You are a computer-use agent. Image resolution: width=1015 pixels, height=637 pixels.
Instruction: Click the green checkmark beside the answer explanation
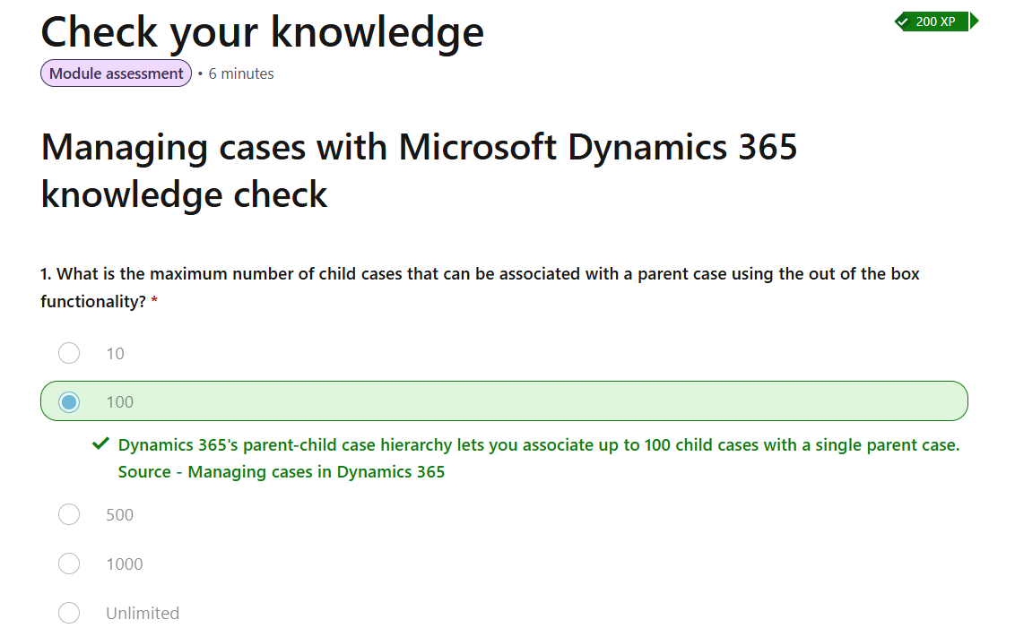pyautogui.click(x=100, y=444)
